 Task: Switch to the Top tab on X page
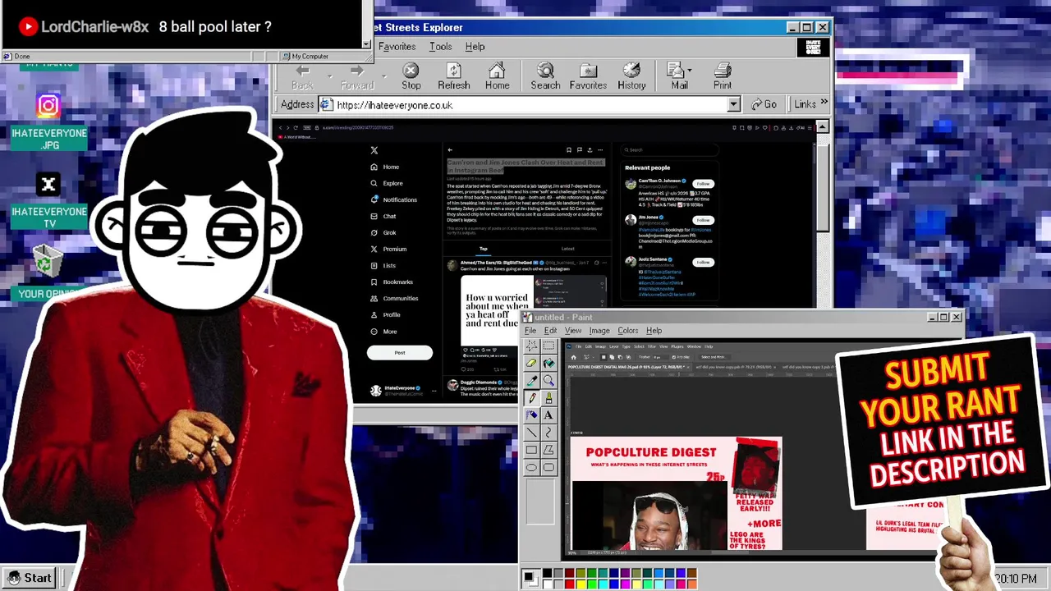point(484,249)
